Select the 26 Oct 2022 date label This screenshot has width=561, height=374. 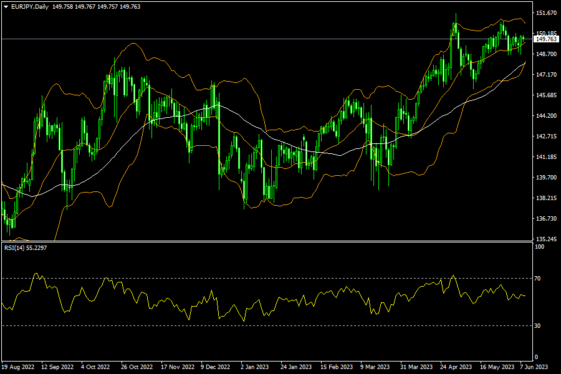137,367
